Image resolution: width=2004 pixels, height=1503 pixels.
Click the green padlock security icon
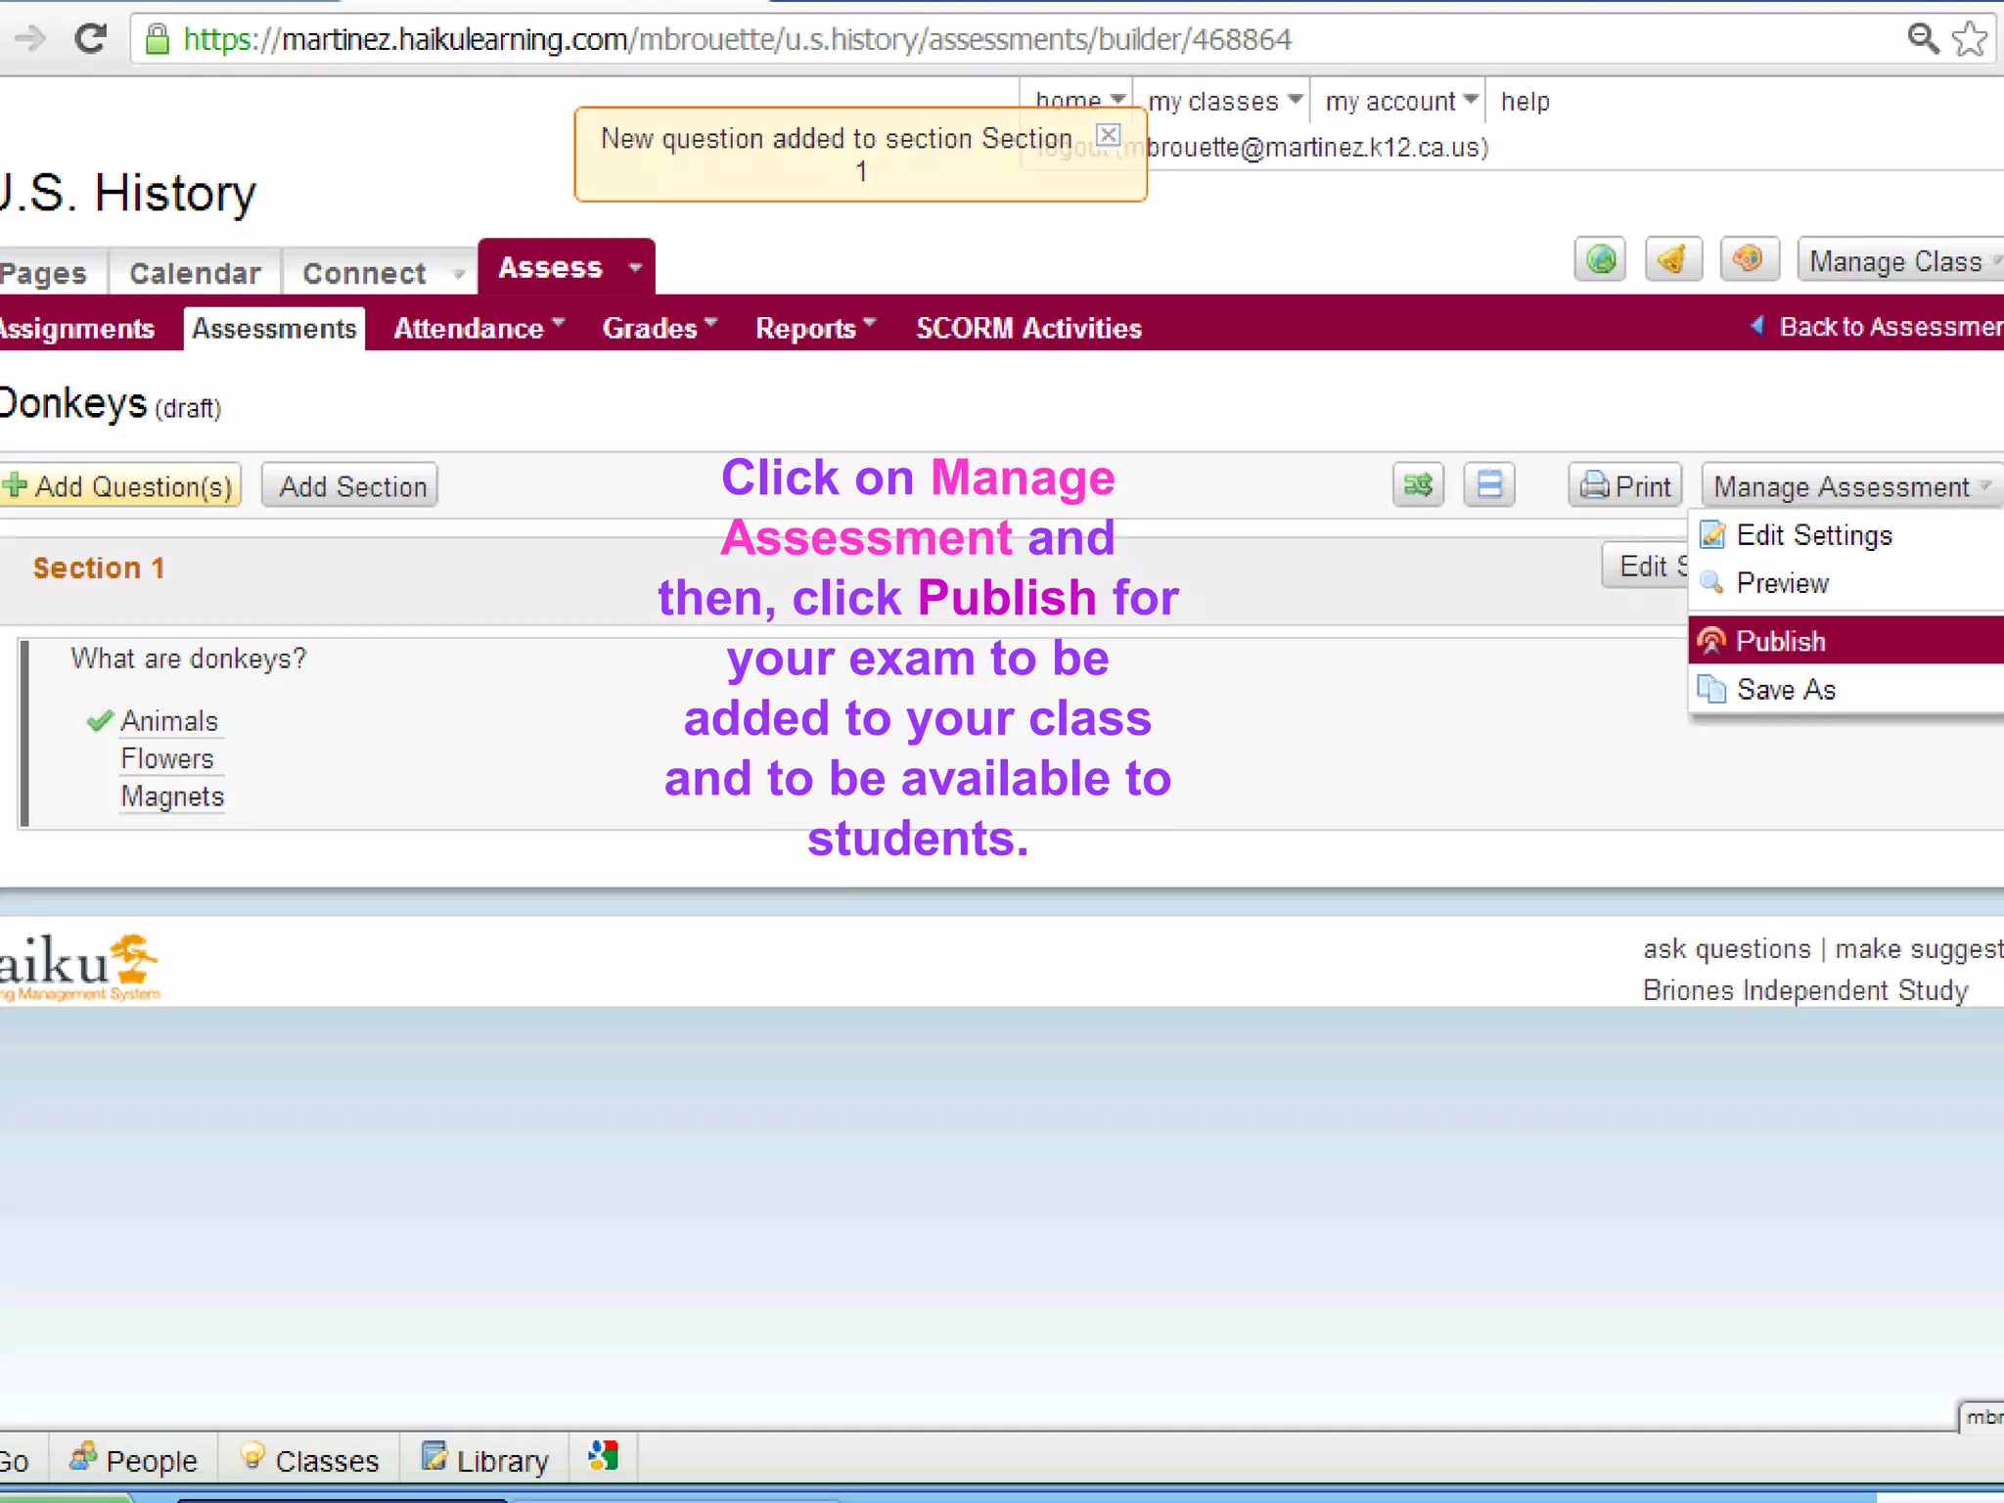coord(157,39)
